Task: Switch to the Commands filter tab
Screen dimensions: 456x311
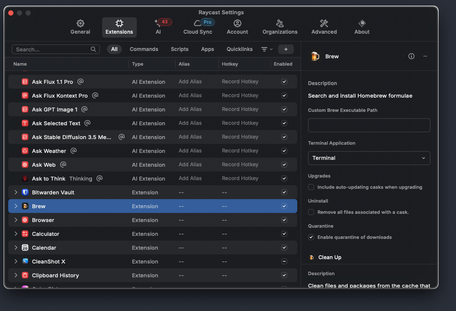Action: tap(144, 49)
